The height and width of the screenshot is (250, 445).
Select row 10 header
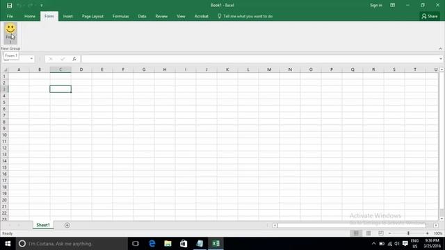coord(4,135)
